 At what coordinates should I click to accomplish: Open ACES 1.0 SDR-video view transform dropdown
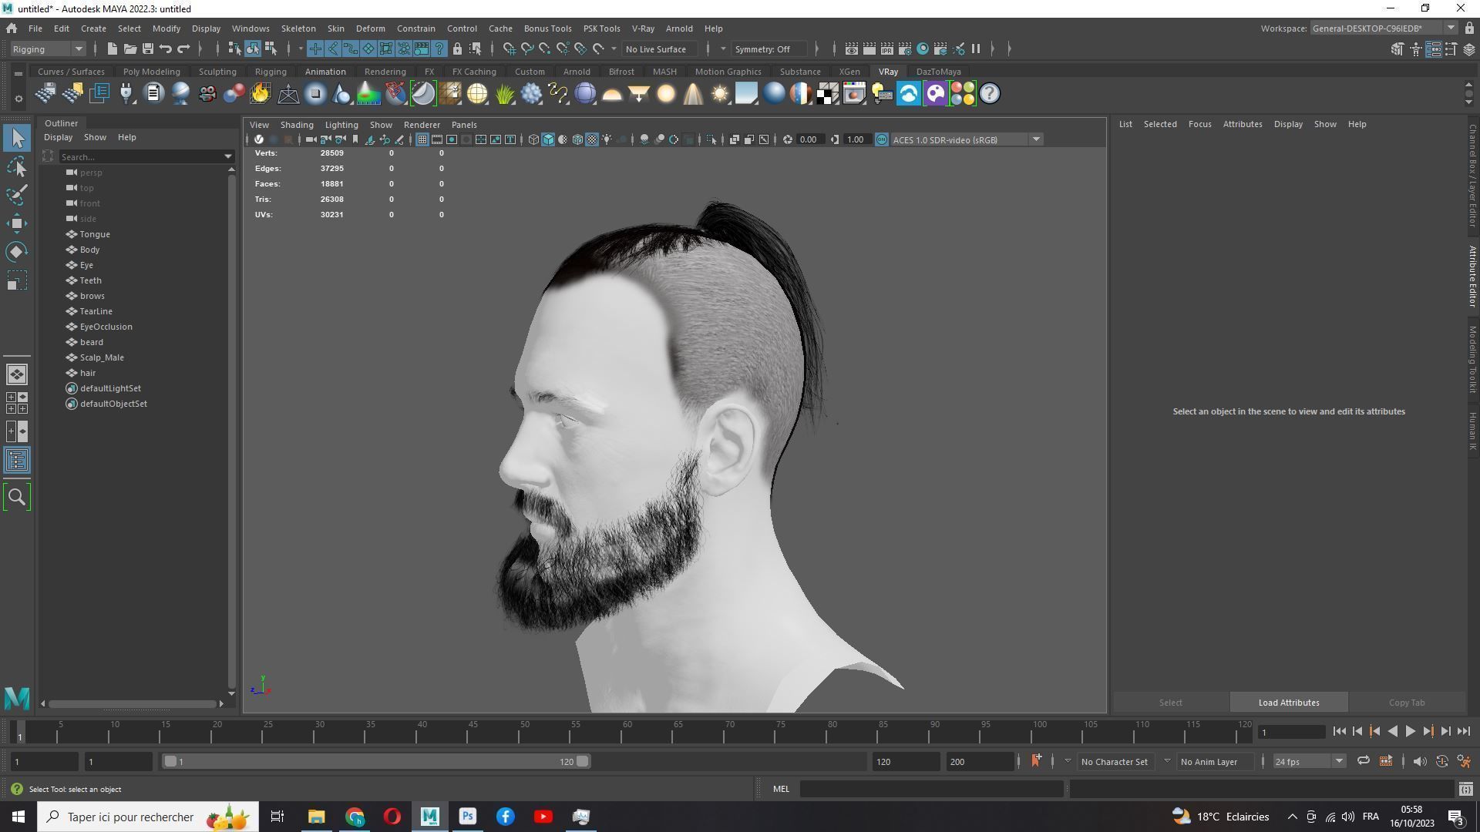tap(967, 139)
